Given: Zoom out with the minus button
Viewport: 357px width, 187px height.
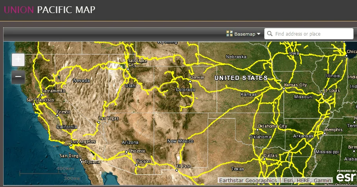Looking at the screenshot, I should click(18, 76).
